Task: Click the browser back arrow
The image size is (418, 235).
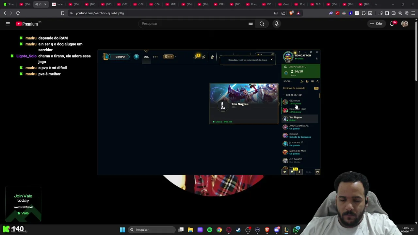Action: 5,13
